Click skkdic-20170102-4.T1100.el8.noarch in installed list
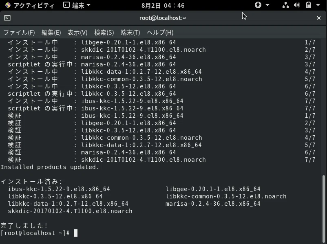Screen dimensions: 327x244 (x=70, y=211)
